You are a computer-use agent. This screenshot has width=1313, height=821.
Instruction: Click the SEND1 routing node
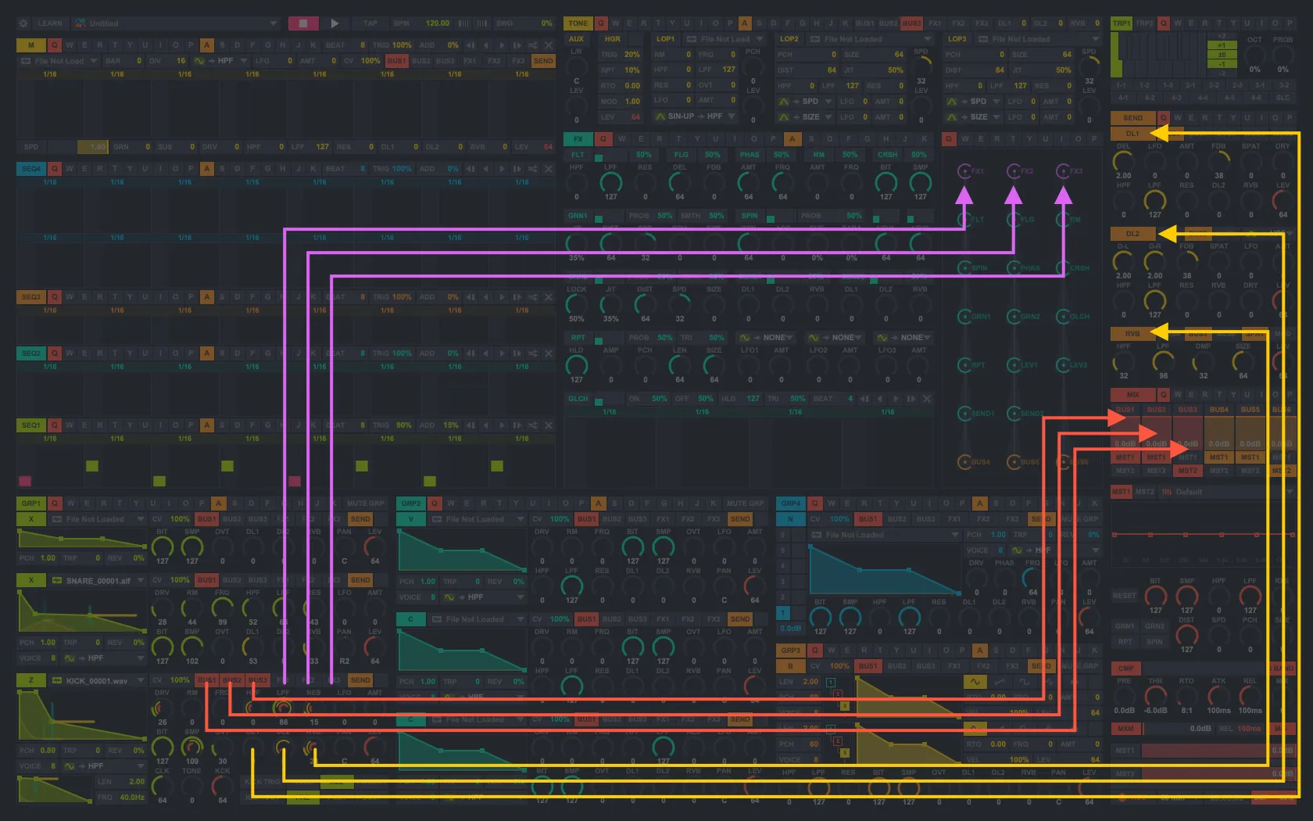pyautogui.click(x=964, y=414)
